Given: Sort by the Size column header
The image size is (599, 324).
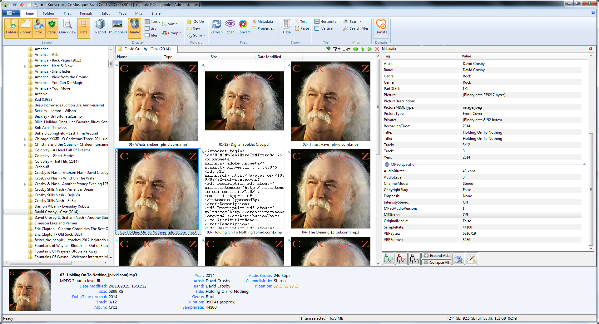Looking at the screenshot, I should (232, 57).
